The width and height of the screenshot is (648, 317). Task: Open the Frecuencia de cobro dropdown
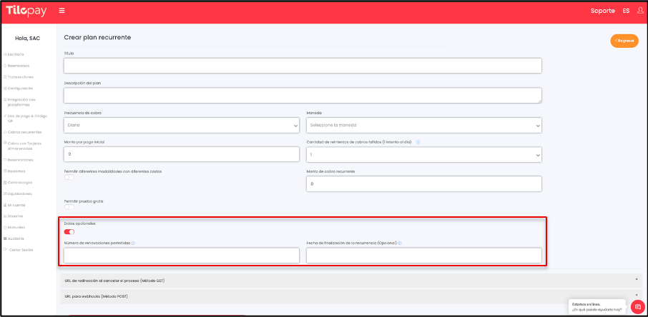click(181, 125)
